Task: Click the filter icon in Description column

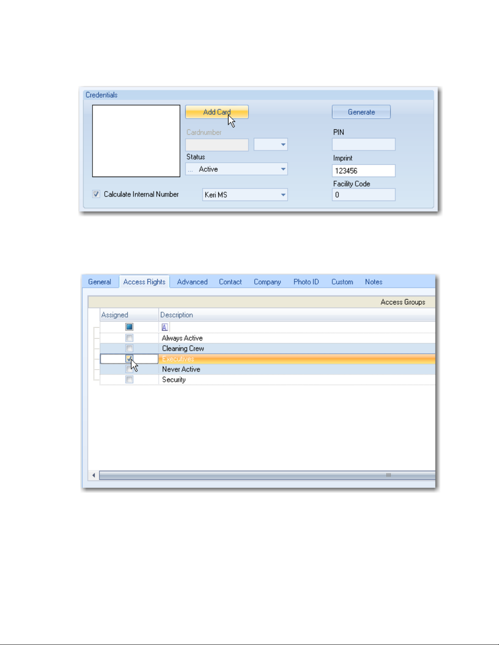Action: pyautogui.click(x=165, y=327)
